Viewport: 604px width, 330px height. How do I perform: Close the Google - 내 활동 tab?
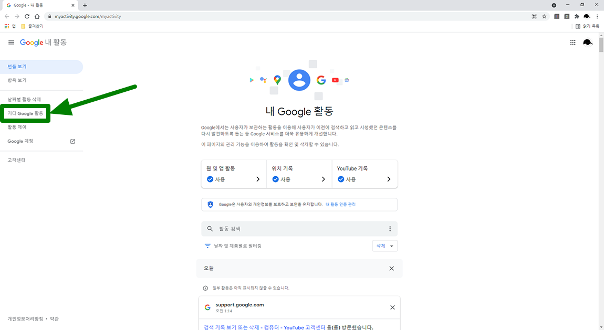(x=73, y=5)
